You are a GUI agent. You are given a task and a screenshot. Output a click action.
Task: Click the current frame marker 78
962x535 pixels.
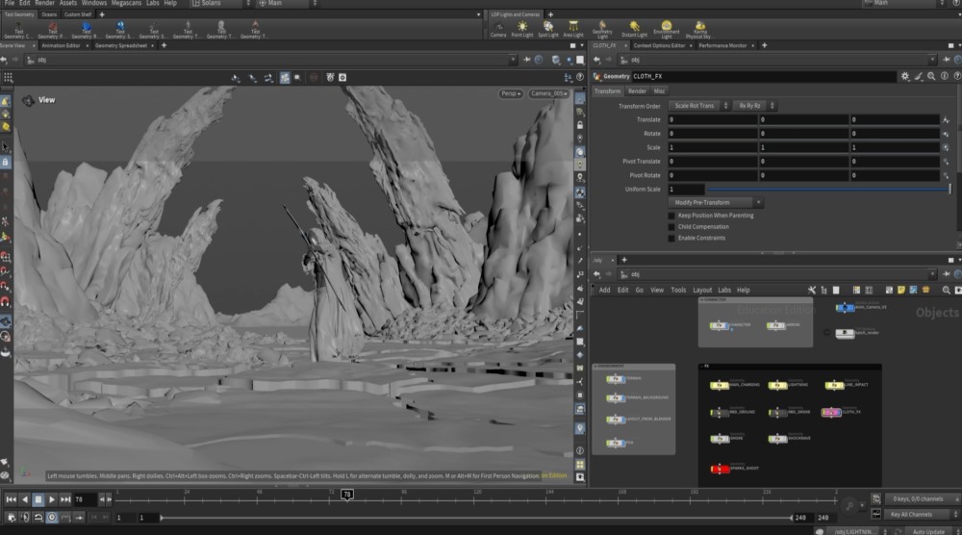click(346, 495)
